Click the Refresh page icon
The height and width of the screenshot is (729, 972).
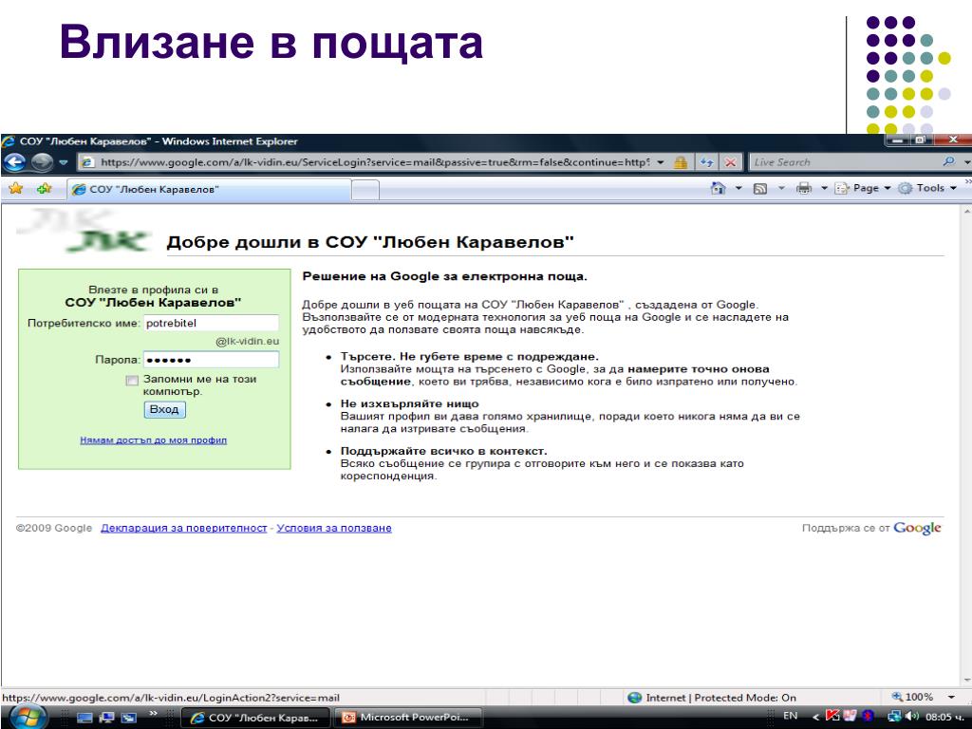tap(706, 162)
